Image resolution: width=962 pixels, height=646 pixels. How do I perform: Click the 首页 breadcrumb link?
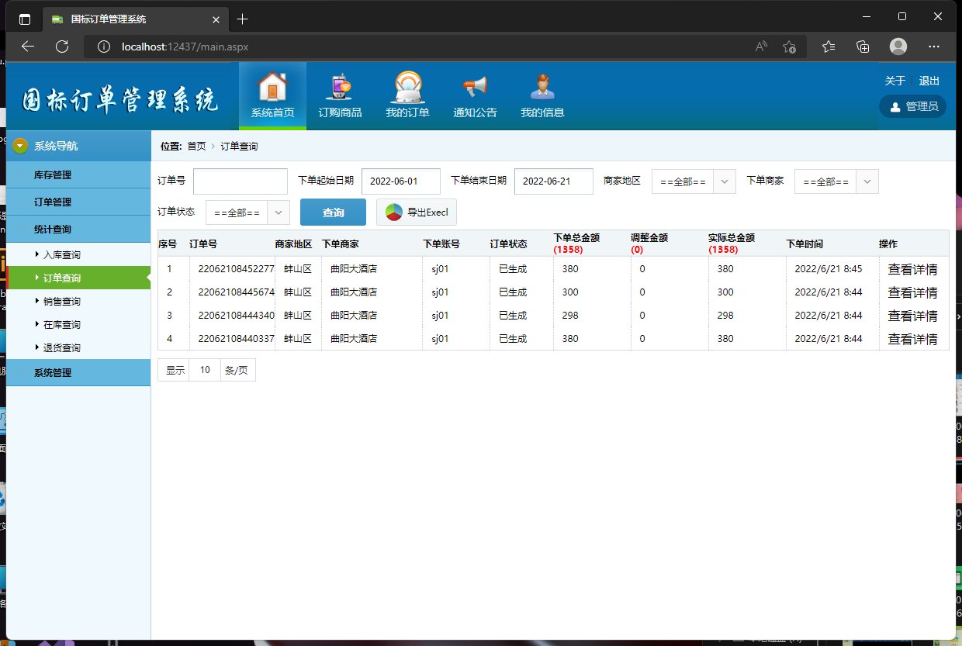197,146
